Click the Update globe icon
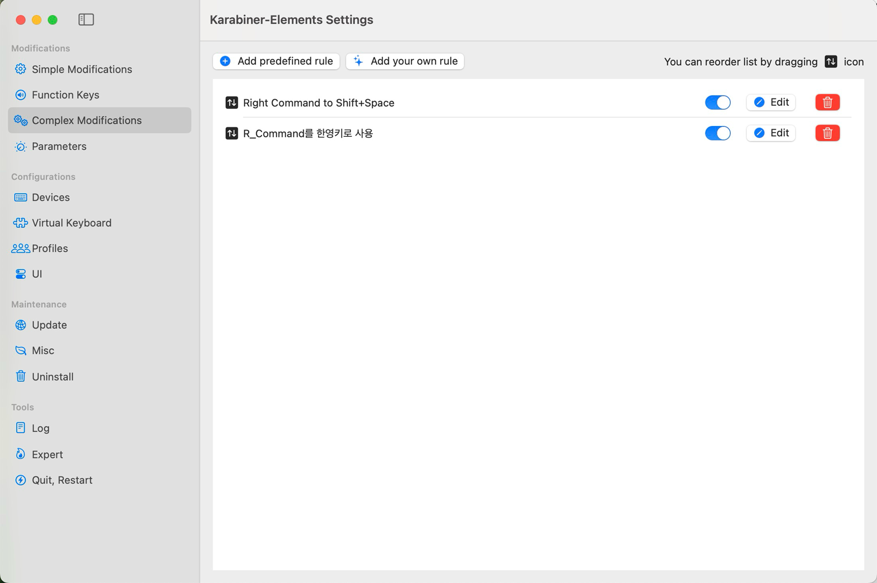This screenshot has height=583, width=877. [x=21, y=325]
